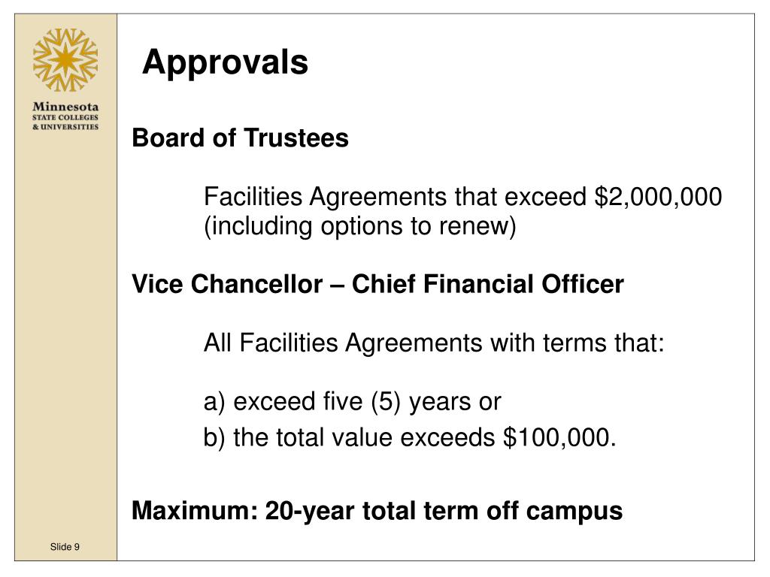Click the $100,000 figure

pos(559,437)
